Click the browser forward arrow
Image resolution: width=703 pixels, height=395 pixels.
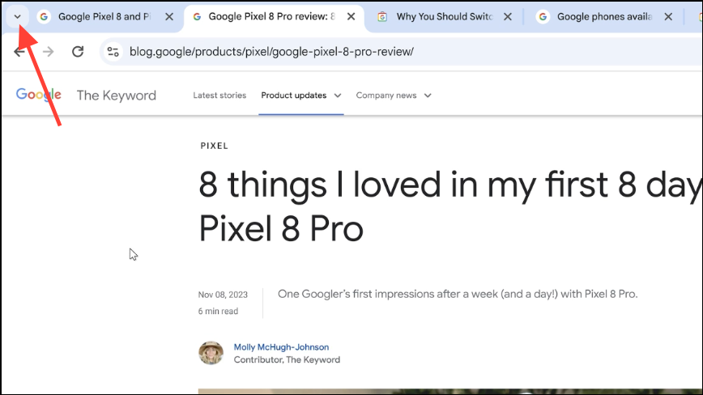48,52
